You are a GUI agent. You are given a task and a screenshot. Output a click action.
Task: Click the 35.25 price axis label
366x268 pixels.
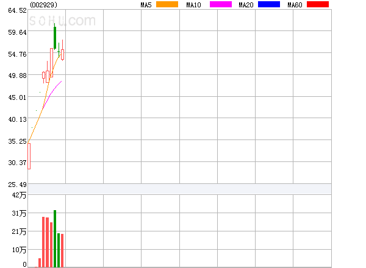(x=17, y=141)
